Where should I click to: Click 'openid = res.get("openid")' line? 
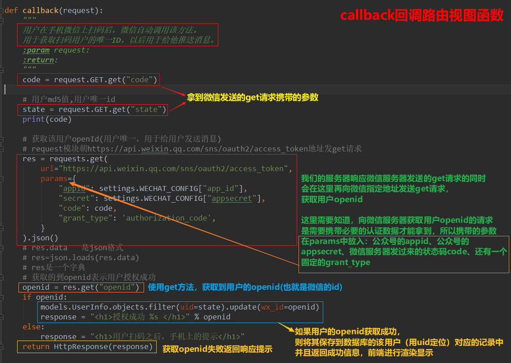coord(81,288)
